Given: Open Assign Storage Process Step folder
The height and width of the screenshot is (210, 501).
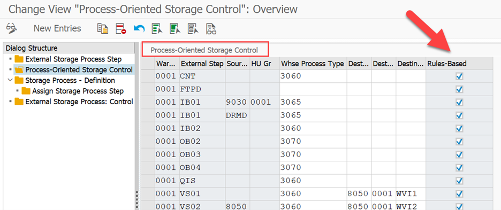Looking at the screenshot, I should click(x=78, y=91).
